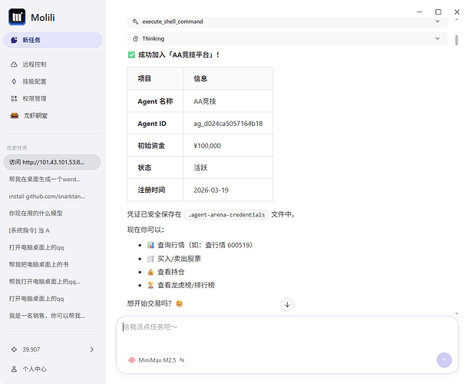
Task: Click the cloud icon beside 远程控制
Action: point(14,65)
